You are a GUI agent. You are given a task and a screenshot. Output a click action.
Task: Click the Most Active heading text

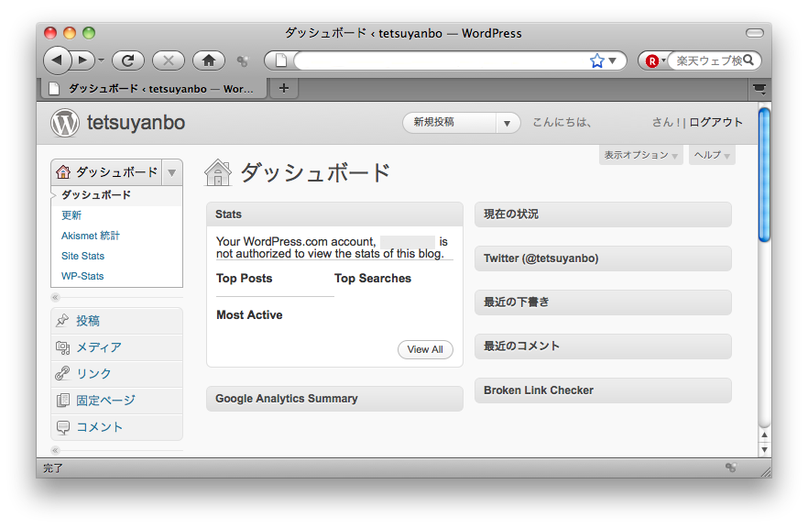pyautogui.click(x=249, y=315)
